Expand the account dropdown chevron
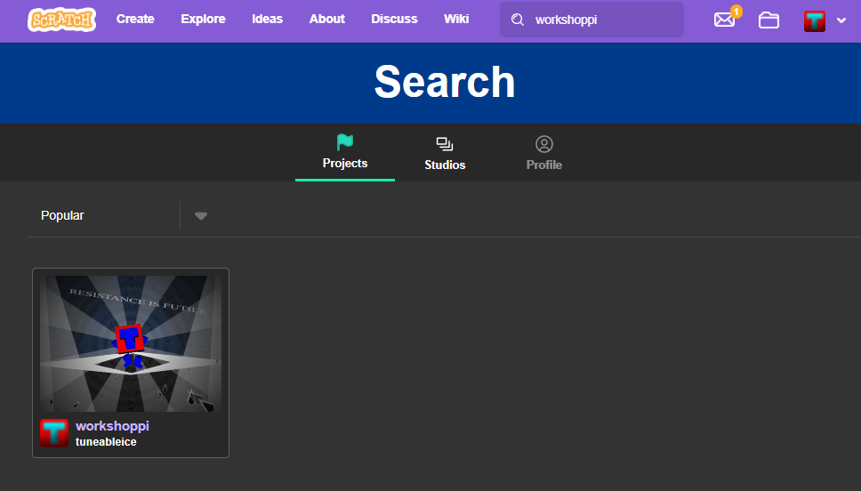861x491 pixels. point(841,20)
